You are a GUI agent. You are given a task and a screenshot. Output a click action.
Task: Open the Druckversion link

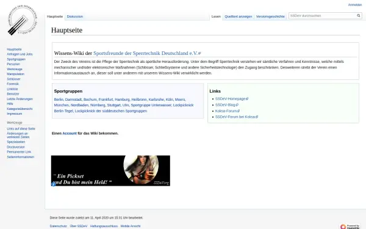[16, 147]
